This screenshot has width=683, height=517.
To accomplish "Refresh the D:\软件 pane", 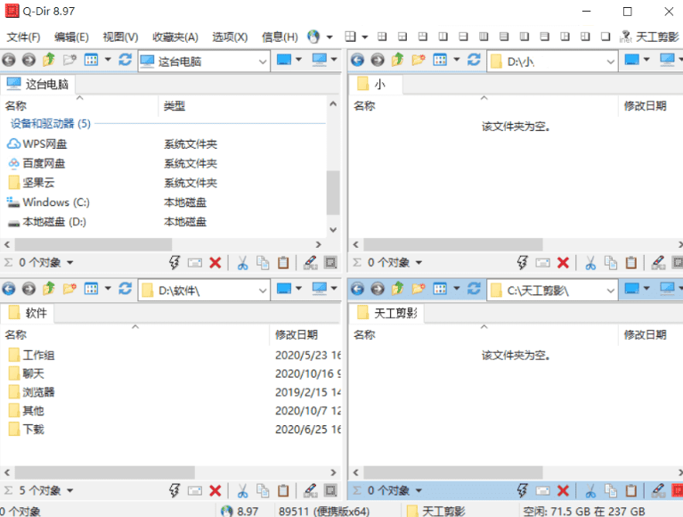I will [125, 288].
